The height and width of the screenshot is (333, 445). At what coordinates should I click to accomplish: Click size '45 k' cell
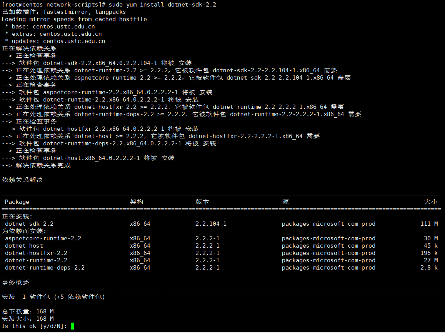[431, 246]
